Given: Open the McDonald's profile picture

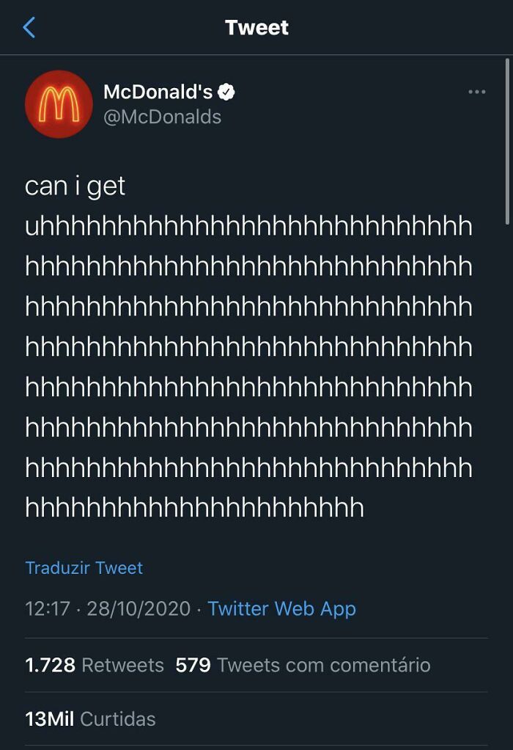Looking at the screenshot, I should [x=59, y=104].
